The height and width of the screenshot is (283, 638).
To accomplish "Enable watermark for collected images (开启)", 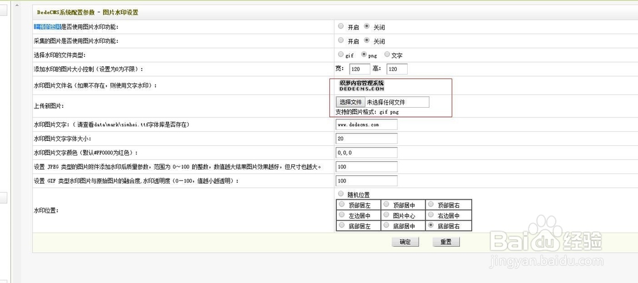I will 341,40.
